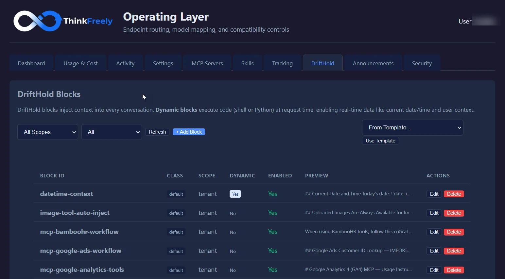Click the ENABLED column header
This screenshot has height=279, width=505.
(x=280, y=175)
